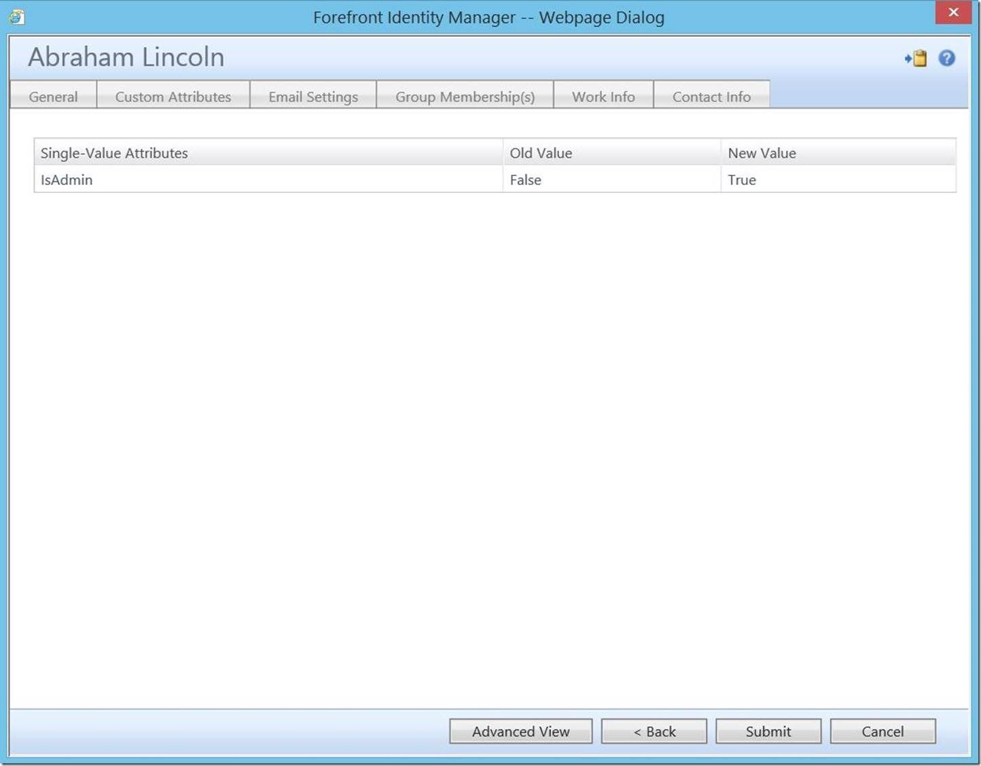Click the Old Value column header
The height and width of the screenshot is (766, 981).
(612, 153)
